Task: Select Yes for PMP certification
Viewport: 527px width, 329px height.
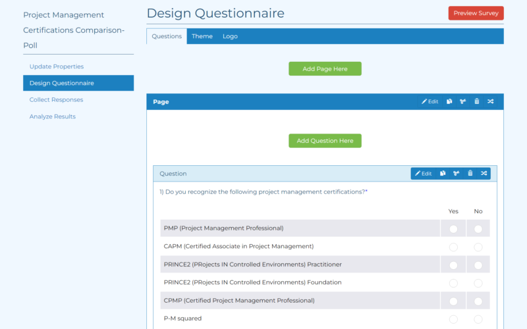Action: point(453,229)
